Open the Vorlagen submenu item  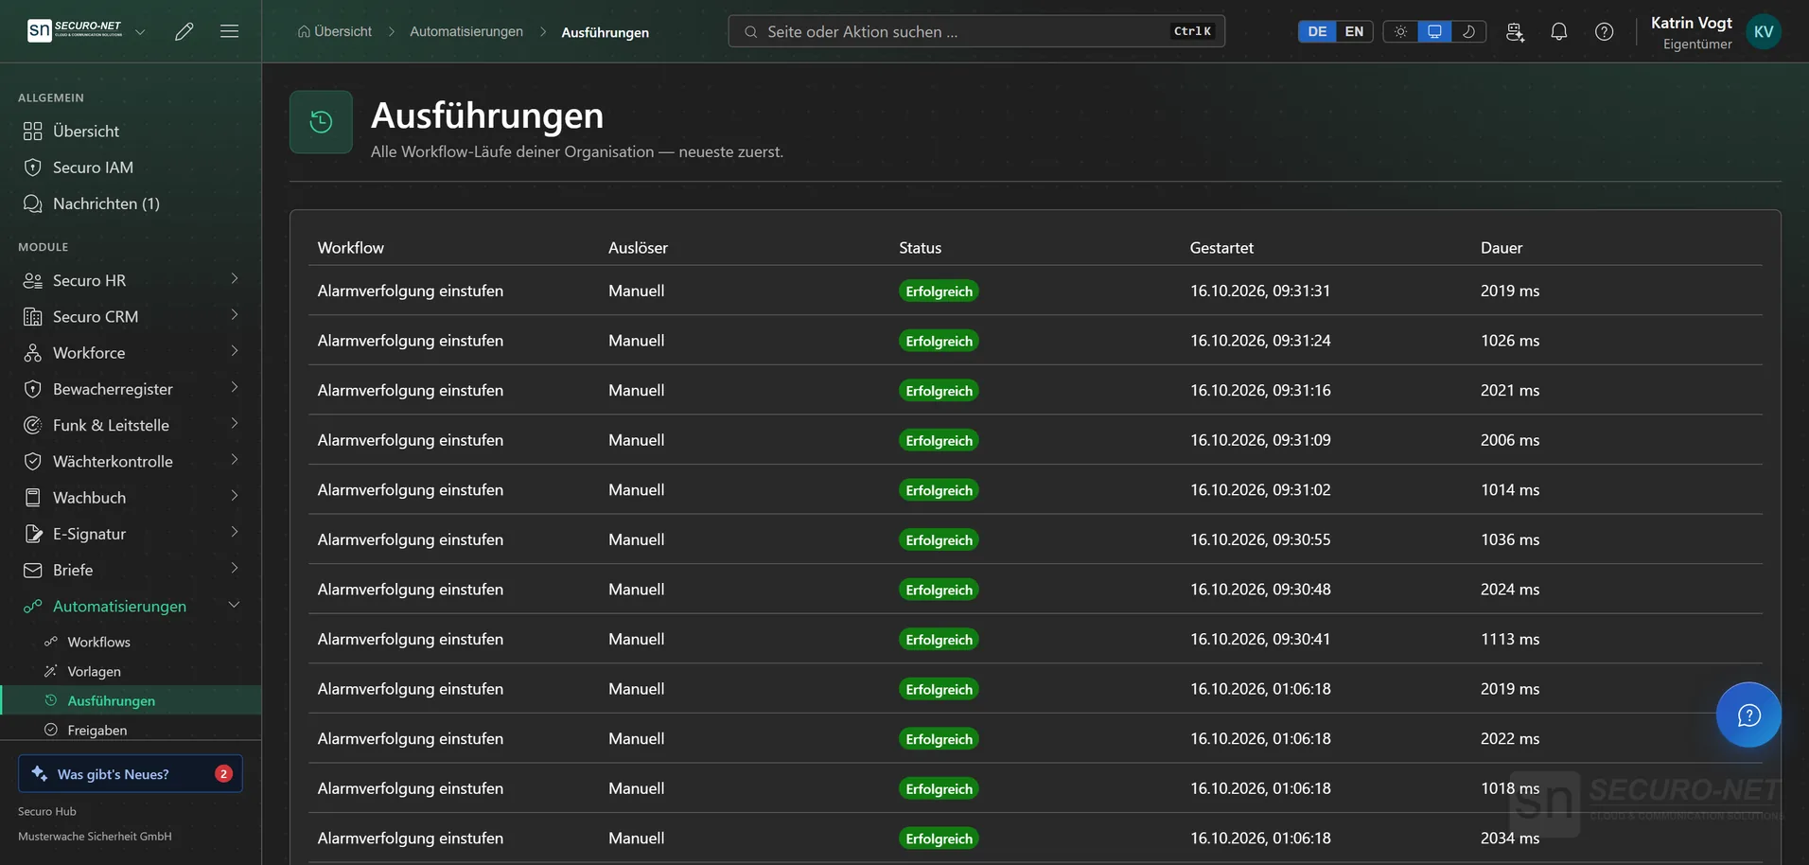(131, 671)
